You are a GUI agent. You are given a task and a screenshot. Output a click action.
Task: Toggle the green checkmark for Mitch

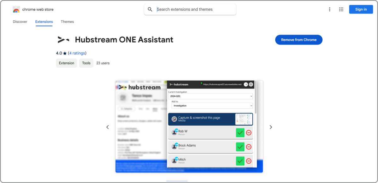pyautogui.click(x=240, y=161)
